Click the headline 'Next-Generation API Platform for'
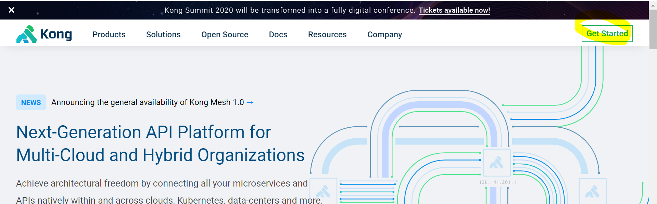 tap(143, 132)
